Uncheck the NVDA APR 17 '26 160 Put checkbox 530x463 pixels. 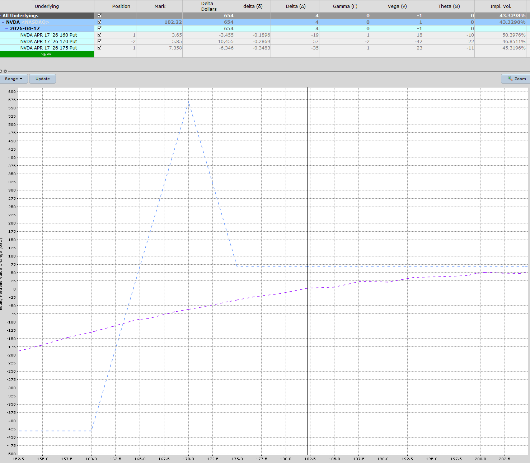coord(99,35)
